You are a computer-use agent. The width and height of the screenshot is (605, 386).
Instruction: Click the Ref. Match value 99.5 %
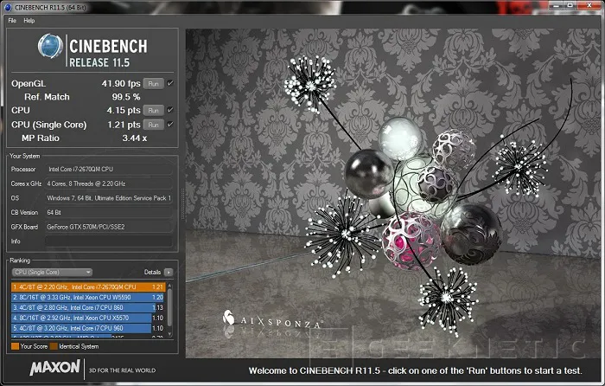(x=126, y=97)
